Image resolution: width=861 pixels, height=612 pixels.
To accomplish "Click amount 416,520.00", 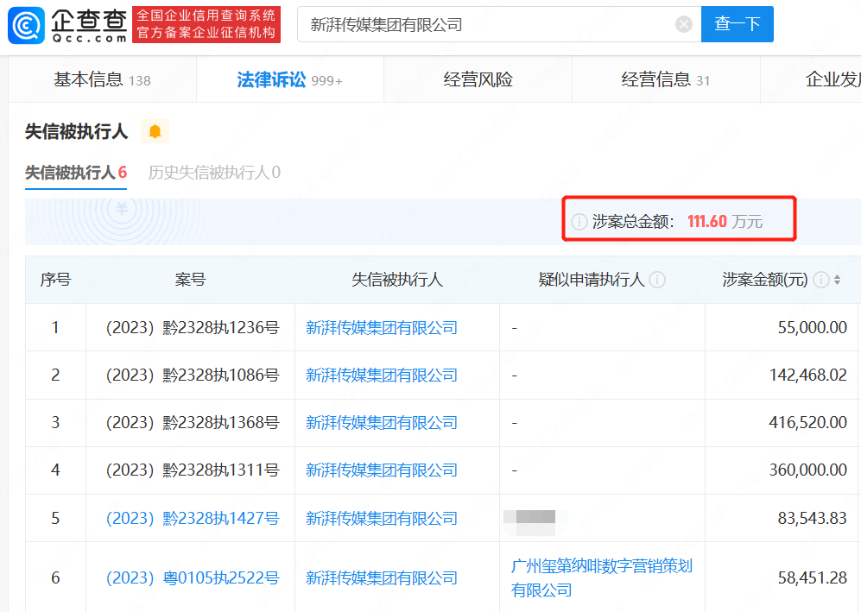I will click(x=808, y=423).
